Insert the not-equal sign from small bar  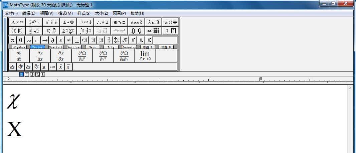[68, 40]
